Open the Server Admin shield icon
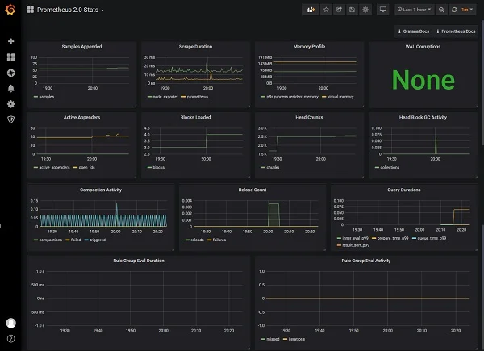Viewport: 484px width, 351px height. click(x=10, y=119)
